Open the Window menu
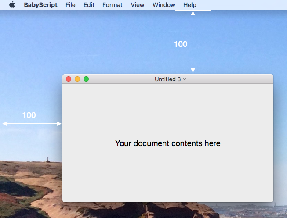This screenshot has height=218, width=287. click(163, 5)
